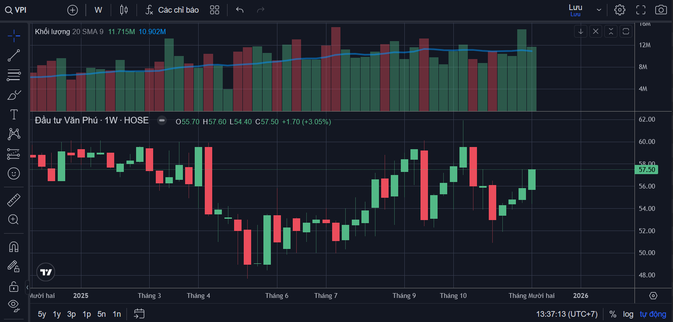Select the 1y time range
The image size is (673, 322).
pos(57,314)
